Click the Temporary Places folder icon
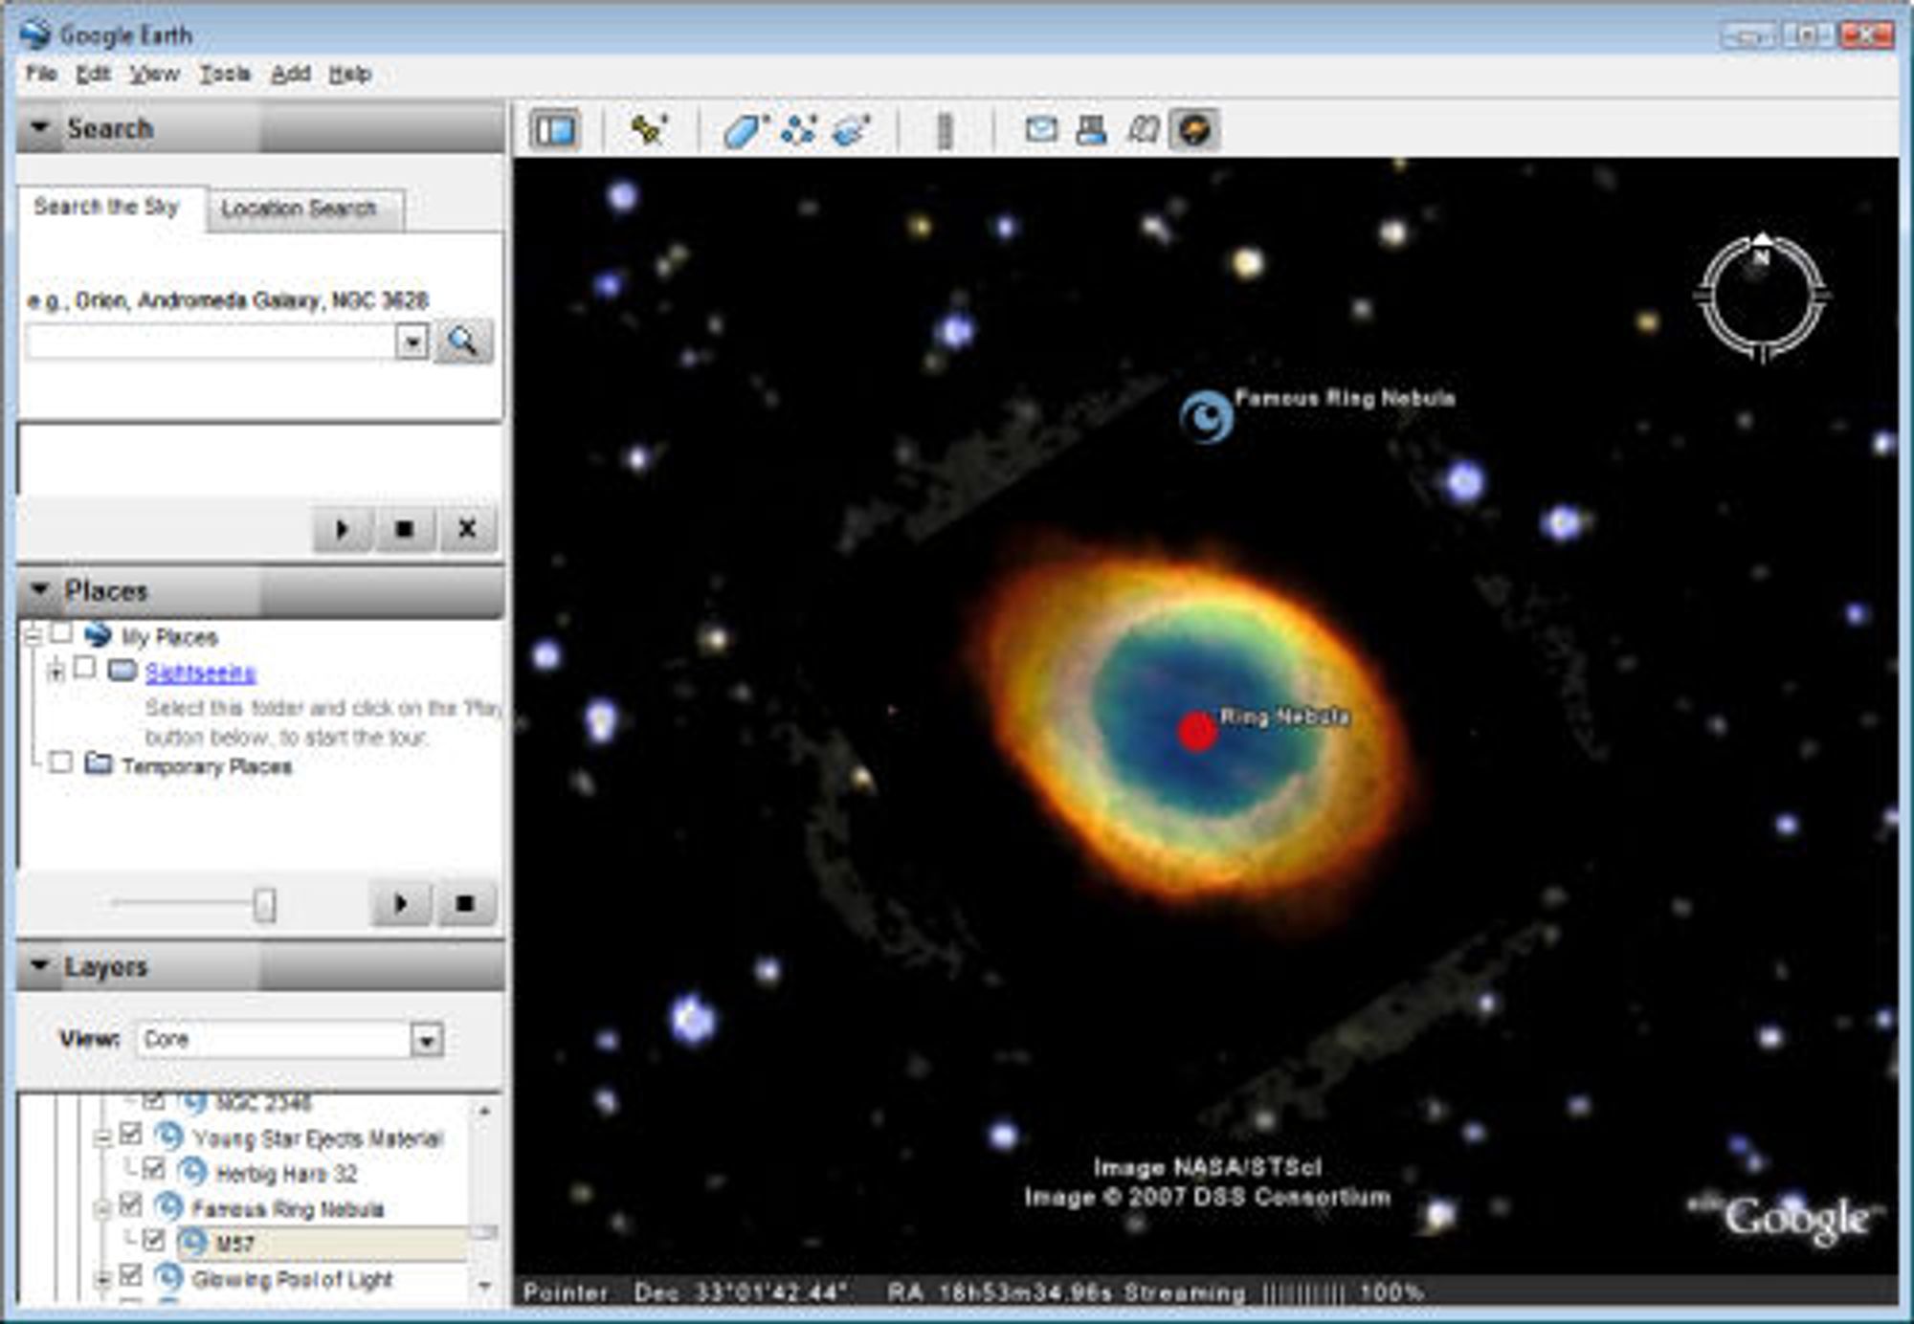Screen dimensions: 1914x1324 (99, 763)
